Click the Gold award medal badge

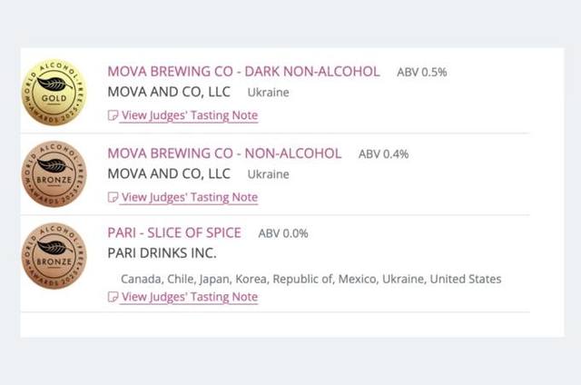coord(54,93)
